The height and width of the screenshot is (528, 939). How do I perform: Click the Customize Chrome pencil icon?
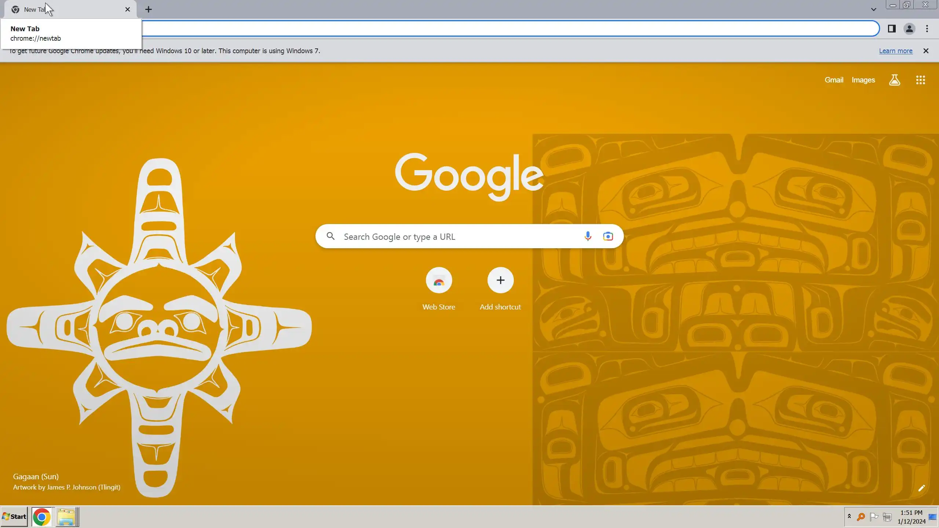click(921, 488)
